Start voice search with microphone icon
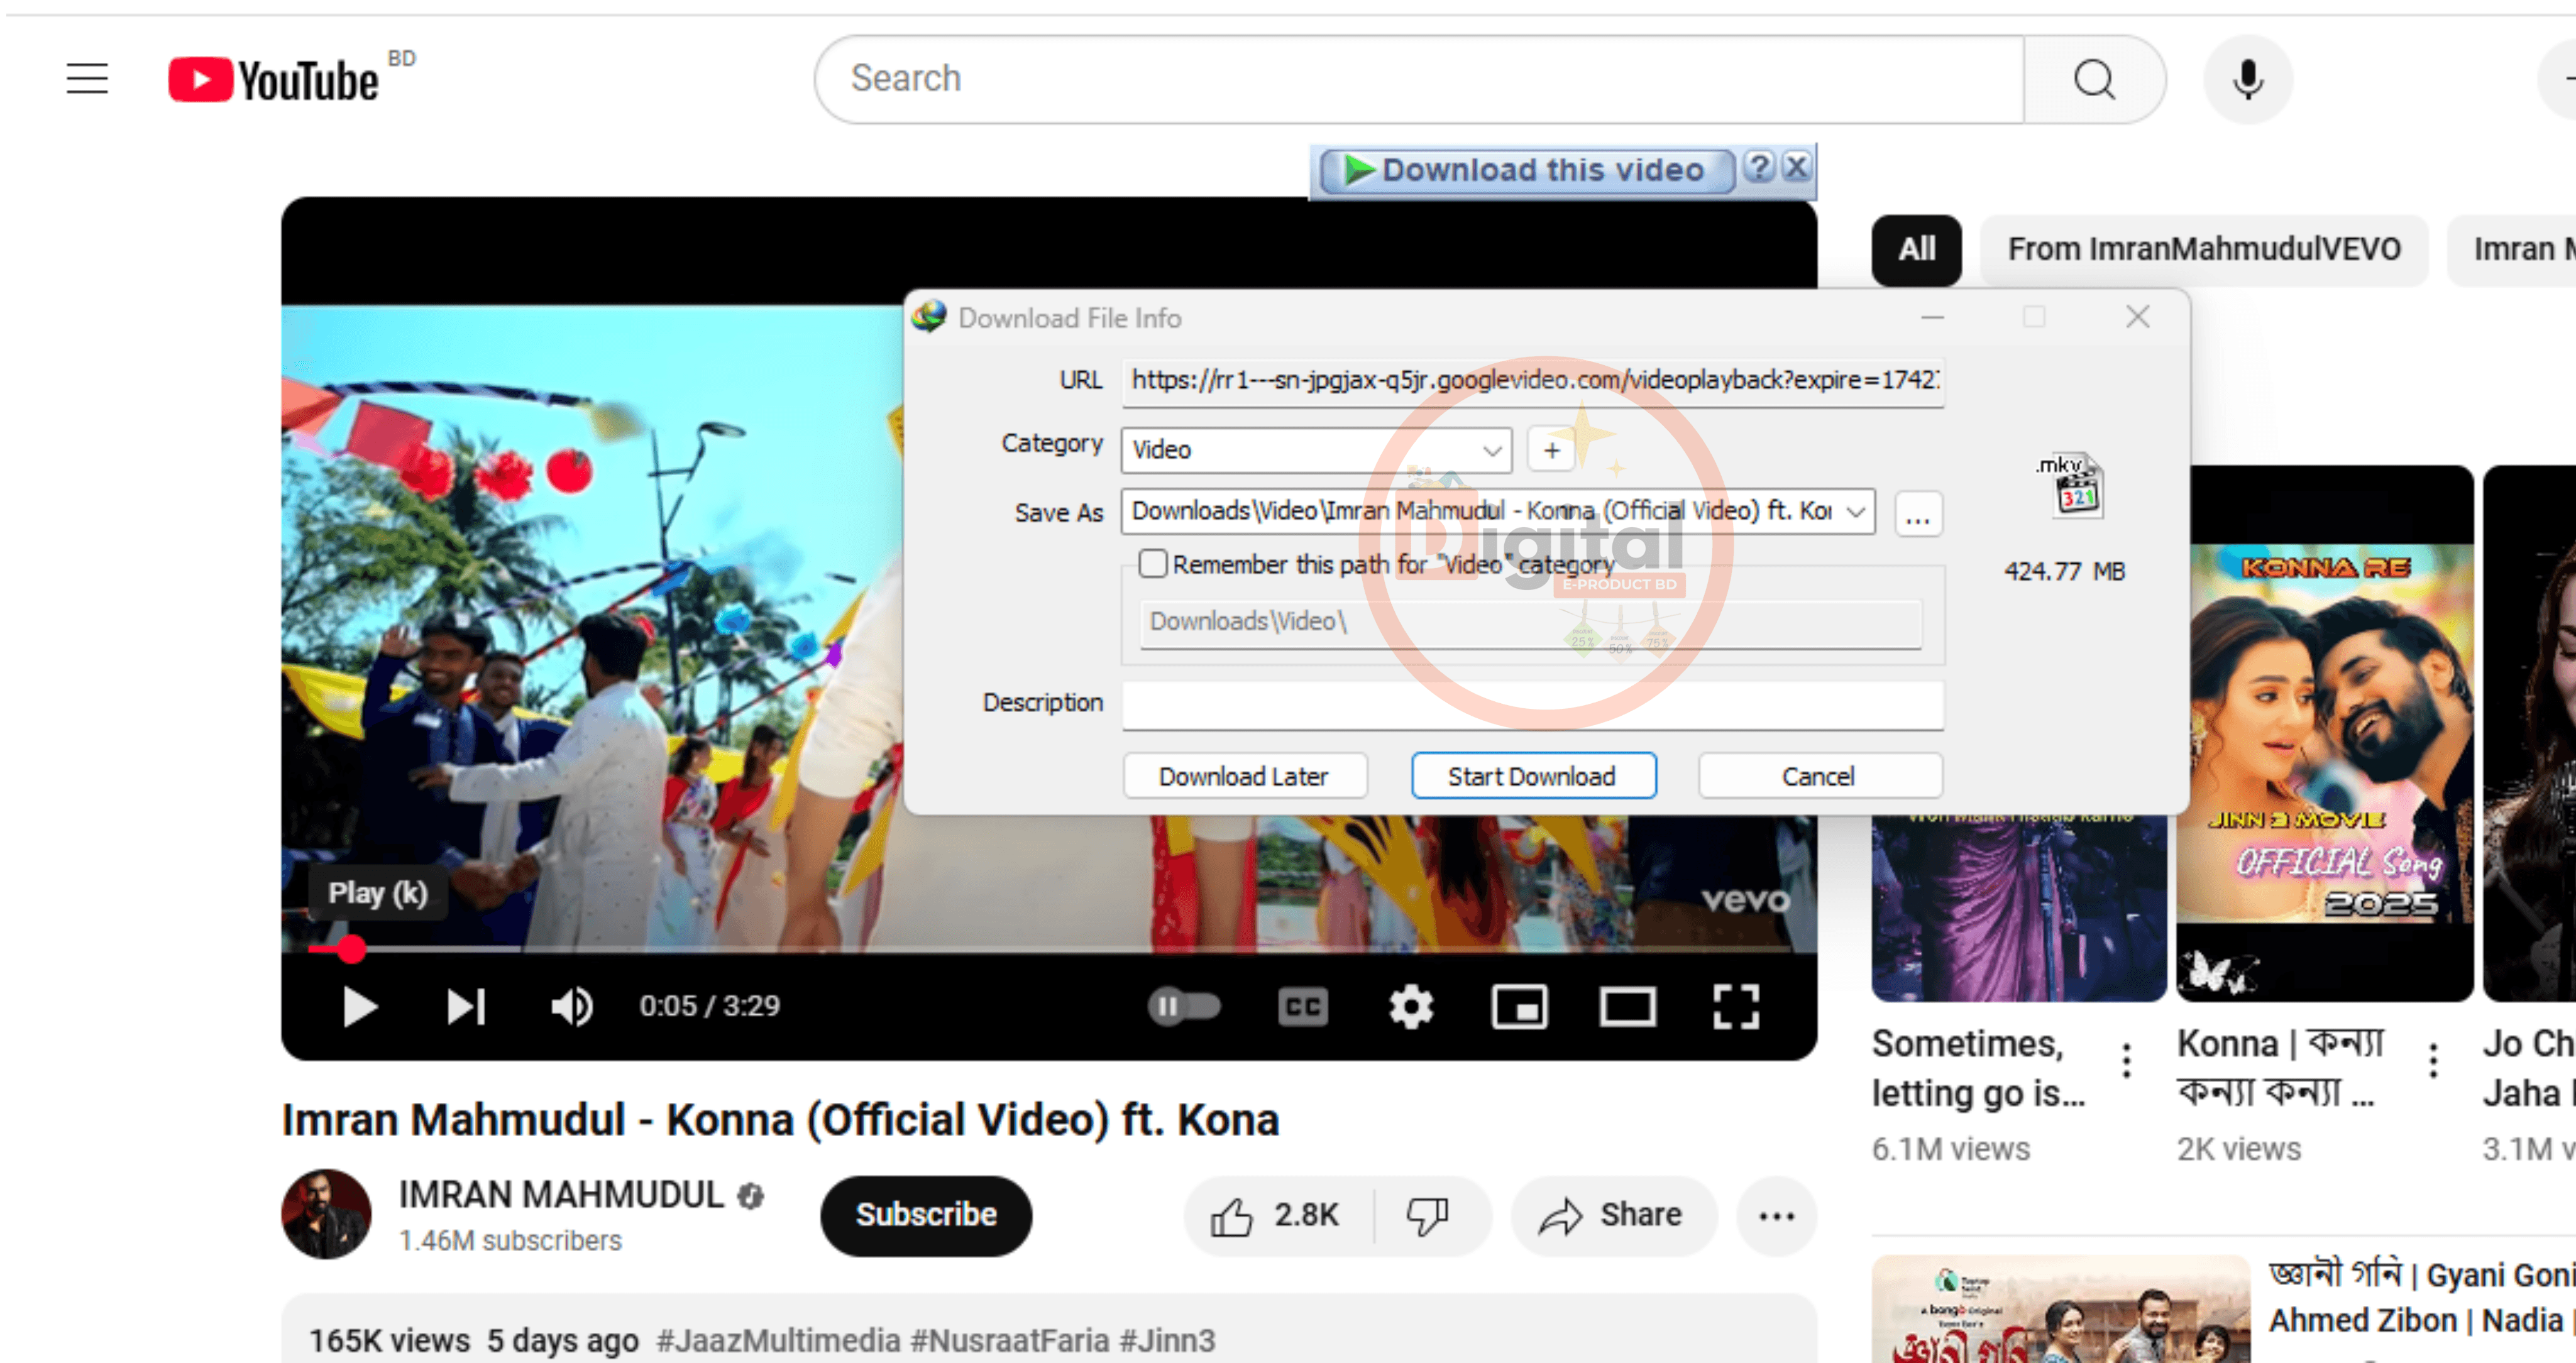This screenshot has height=1363, width=2576. (x=2247, y=79)
